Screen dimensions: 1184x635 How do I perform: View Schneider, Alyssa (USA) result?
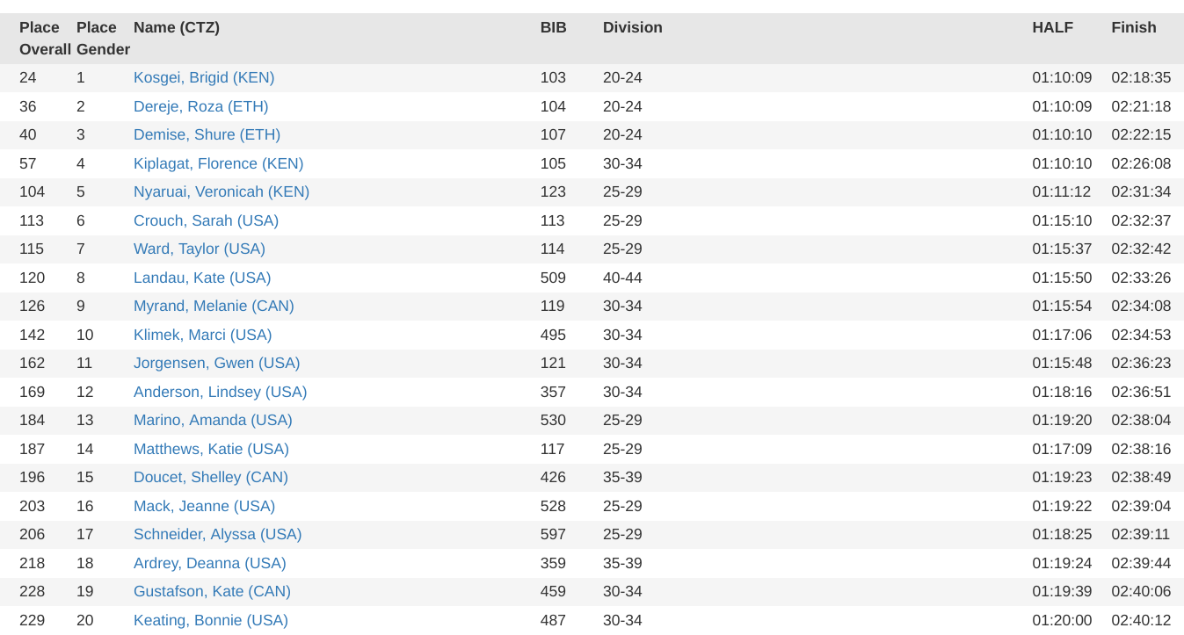point(218,535)
